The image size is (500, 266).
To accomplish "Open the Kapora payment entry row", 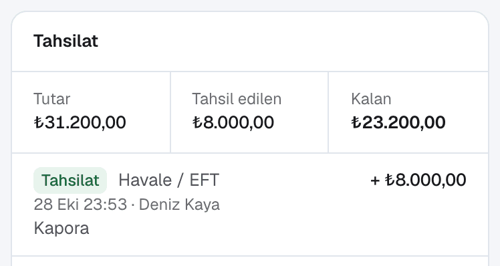I will click(x=250, y=205).
